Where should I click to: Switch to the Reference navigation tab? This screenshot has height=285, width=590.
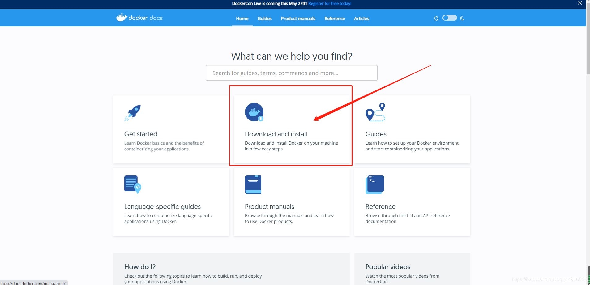click(334, 19)
